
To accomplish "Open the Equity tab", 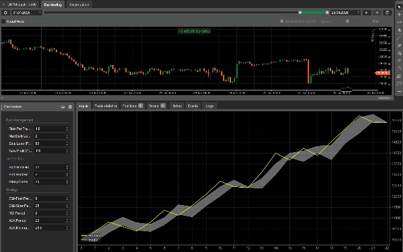I will pos(83,106).
